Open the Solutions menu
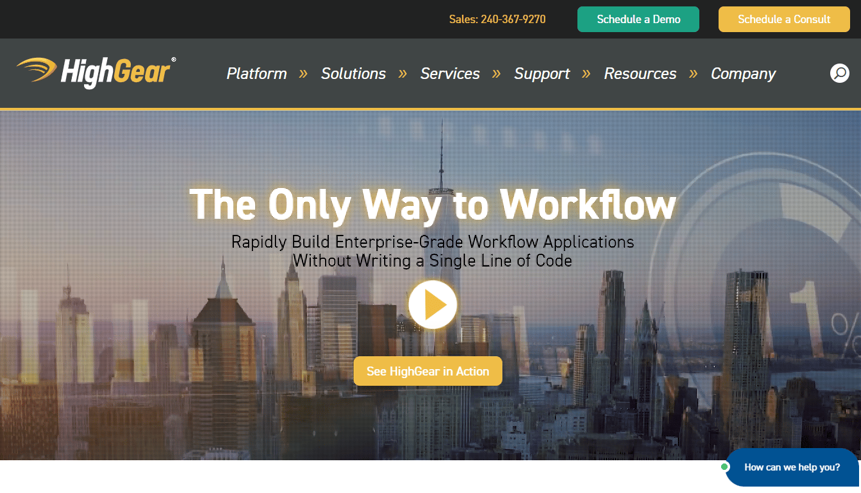 tap(354, 74)
